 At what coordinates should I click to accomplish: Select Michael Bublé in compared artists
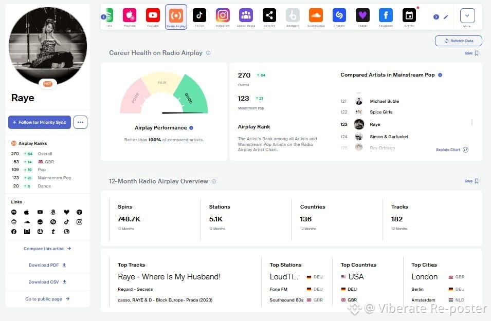tap(384, 101)
